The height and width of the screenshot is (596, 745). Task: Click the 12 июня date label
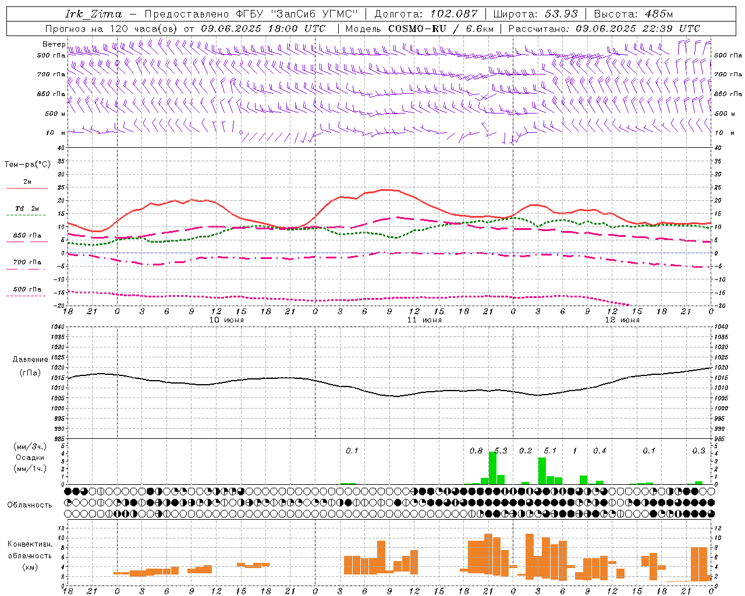click(x=622, y=320)
